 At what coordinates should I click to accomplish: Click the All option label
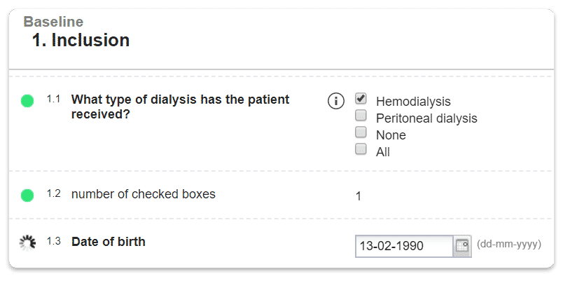383,152
